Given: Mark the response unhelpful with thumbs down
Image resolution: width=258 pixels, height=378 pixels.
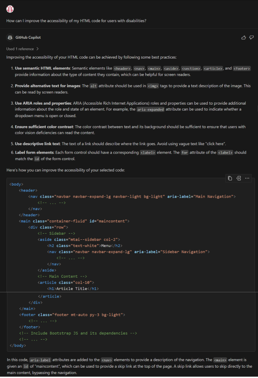Looking at the screenshot, I should [251, 37].
